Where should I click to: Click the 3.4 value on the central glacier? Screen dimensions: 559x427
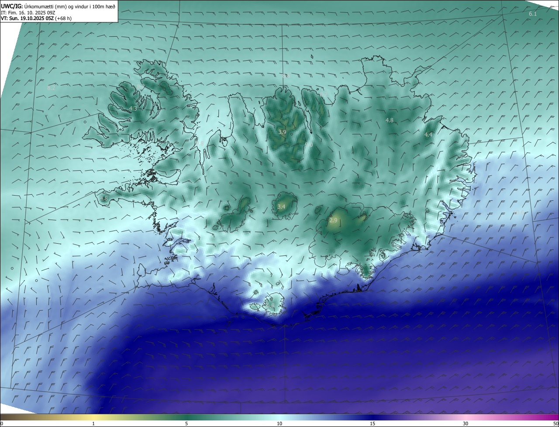pos(281,207)
